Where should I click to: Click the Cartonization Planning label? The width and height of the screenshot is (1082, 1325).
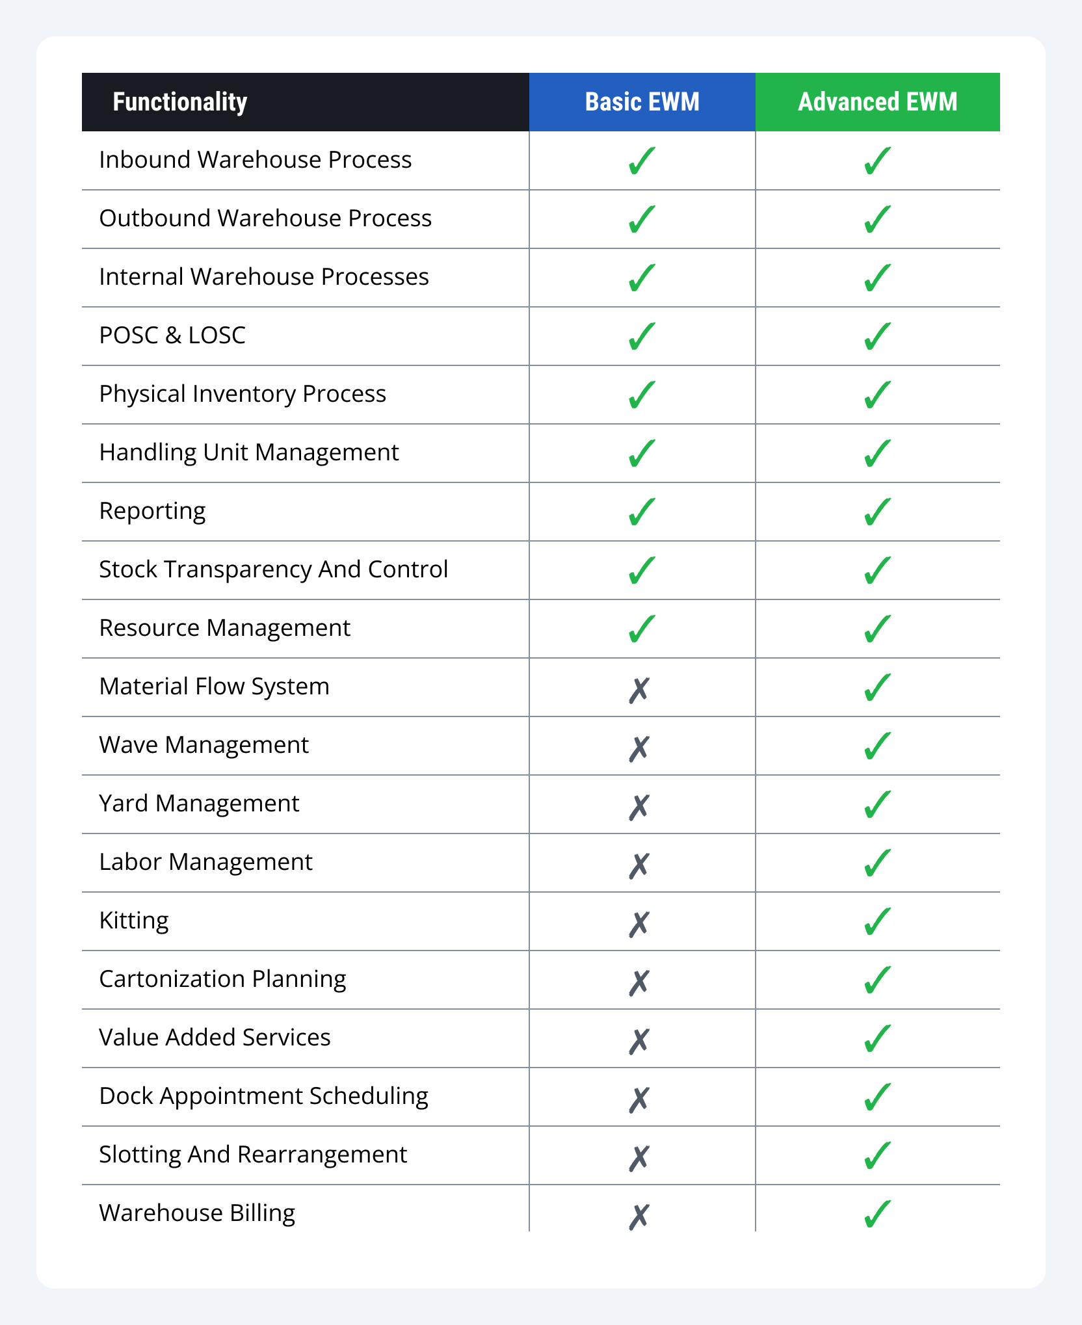click(x=222, y=979)
